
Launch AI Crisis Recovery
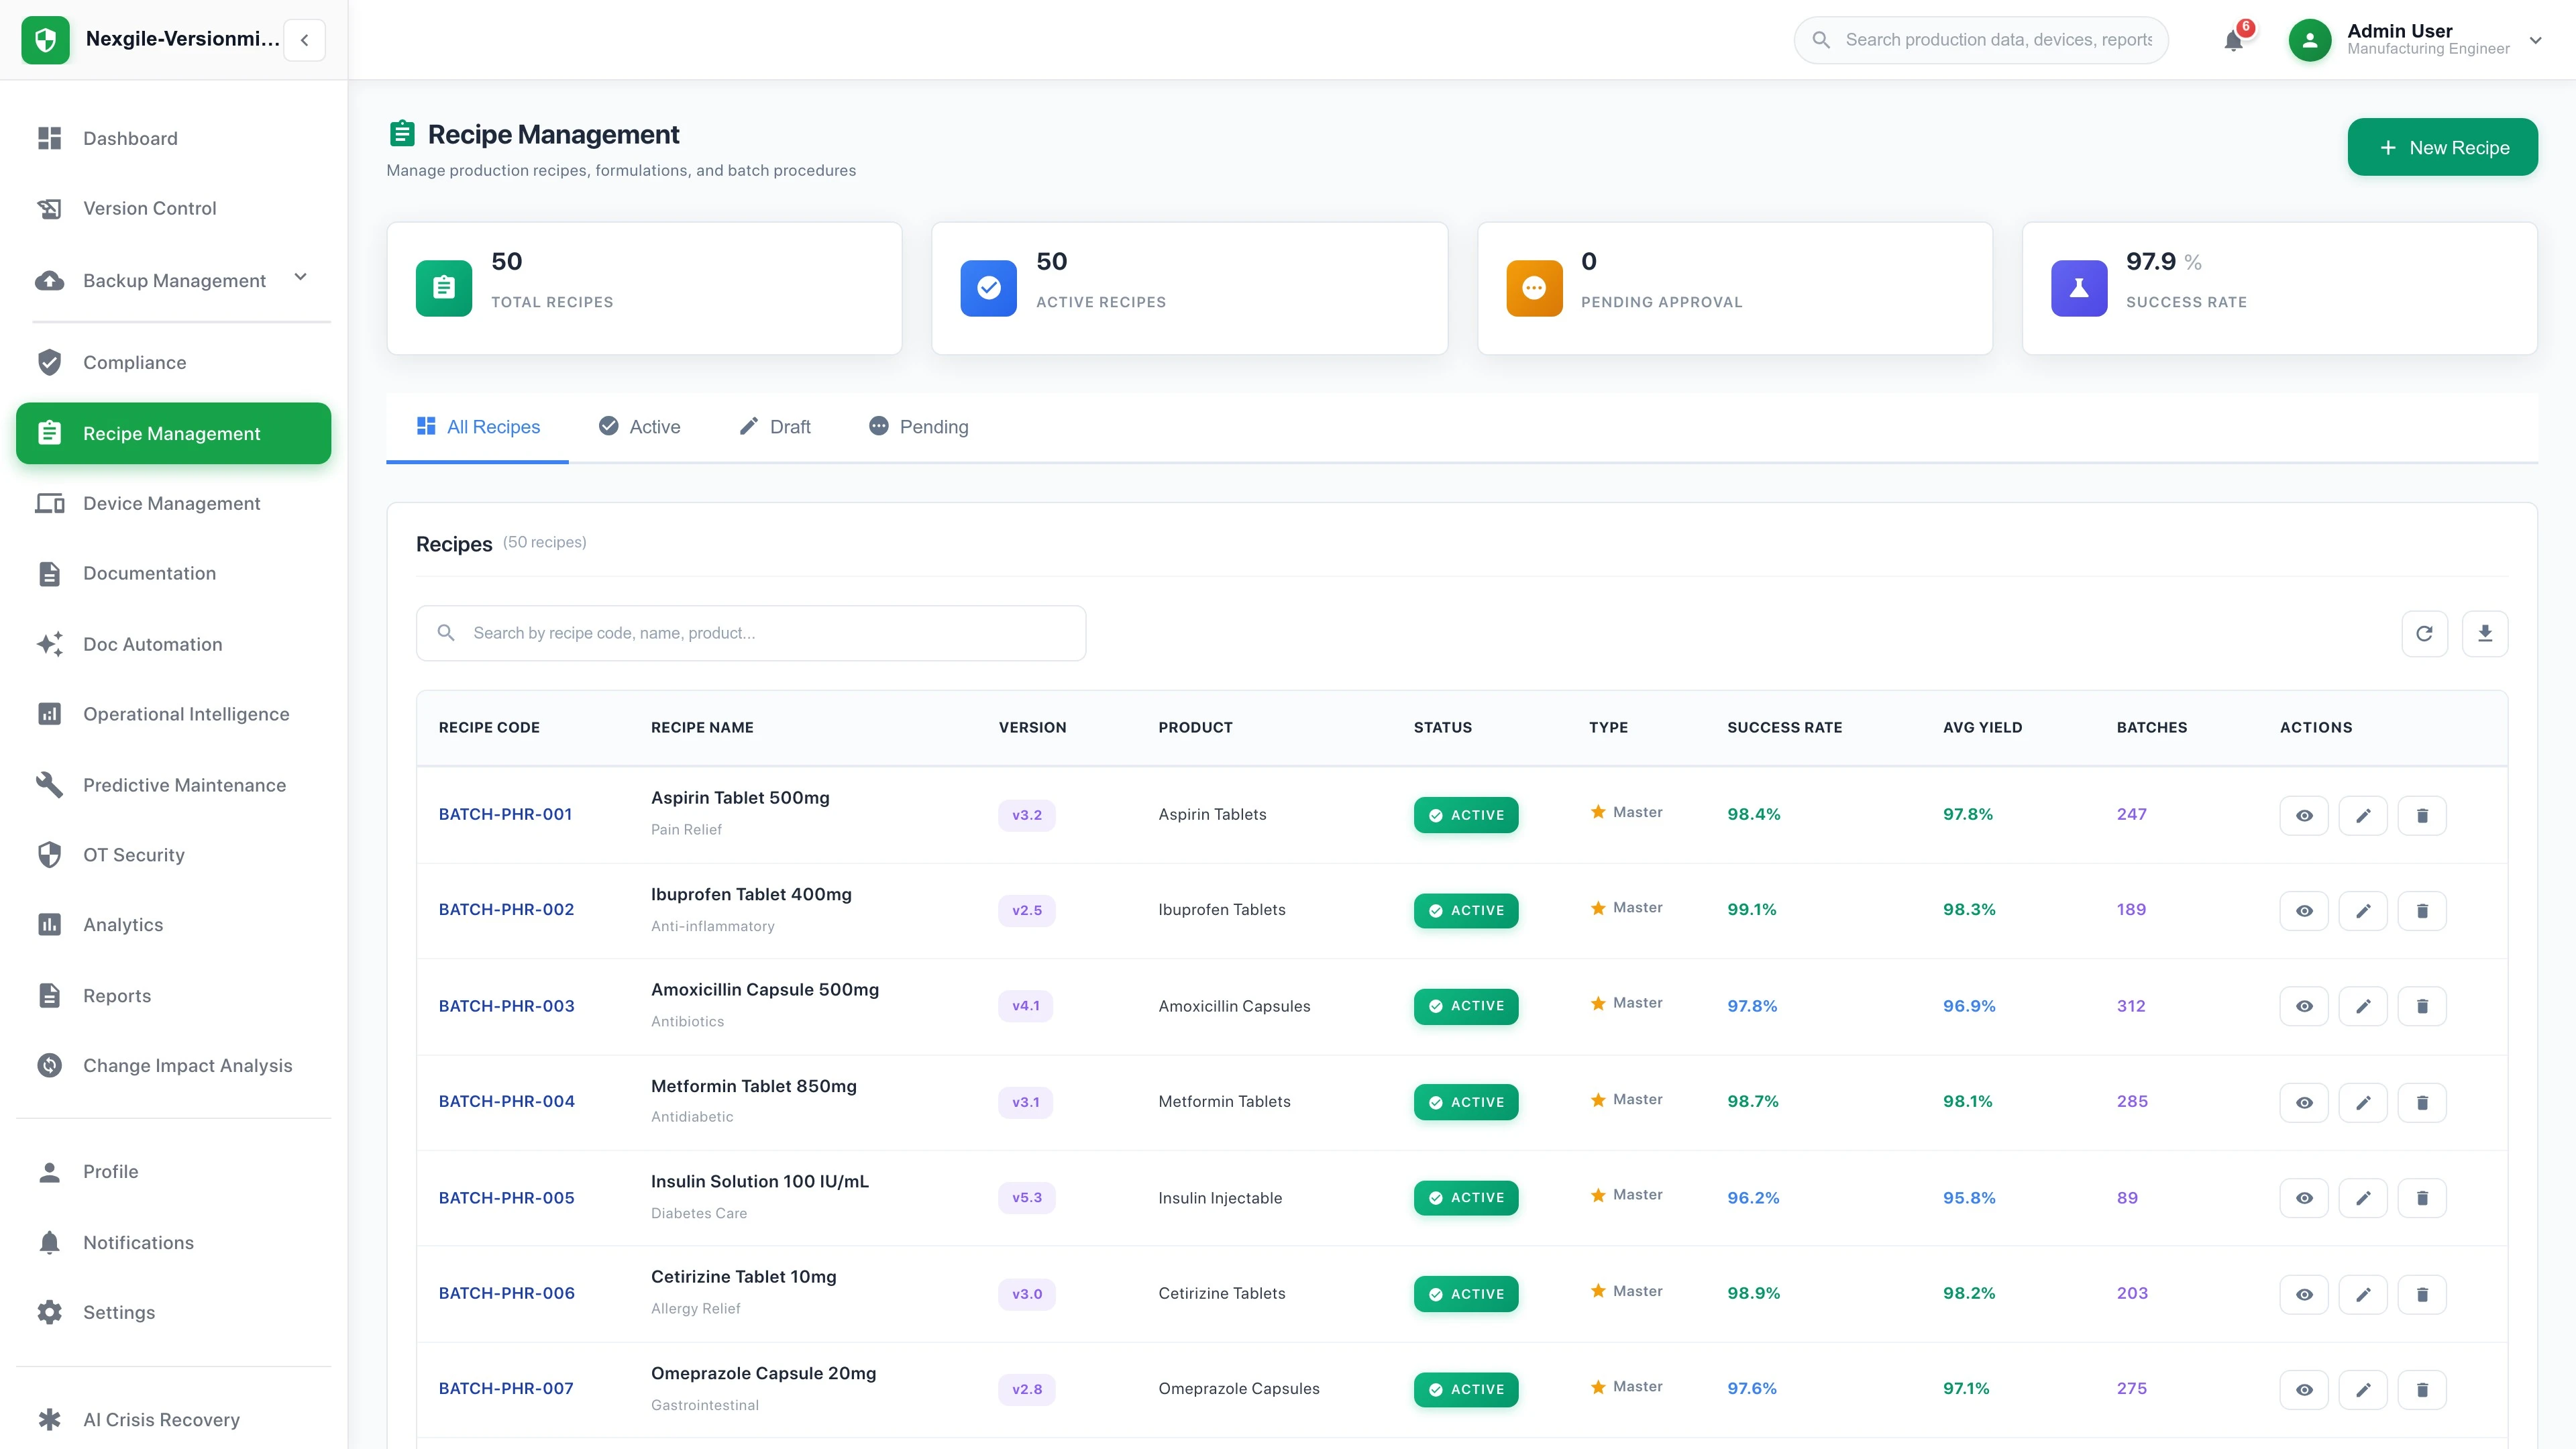tap(161, 1419)
